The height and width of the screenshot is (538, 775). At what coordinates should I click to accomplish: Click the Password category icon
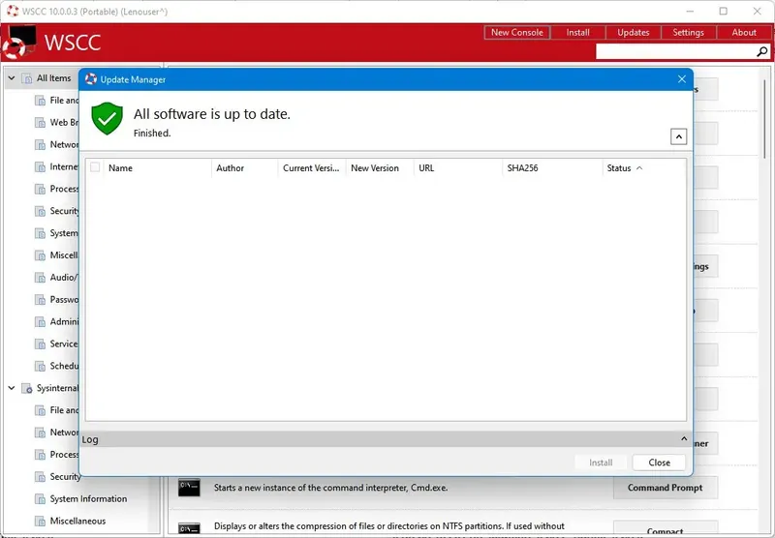point(40,300)
